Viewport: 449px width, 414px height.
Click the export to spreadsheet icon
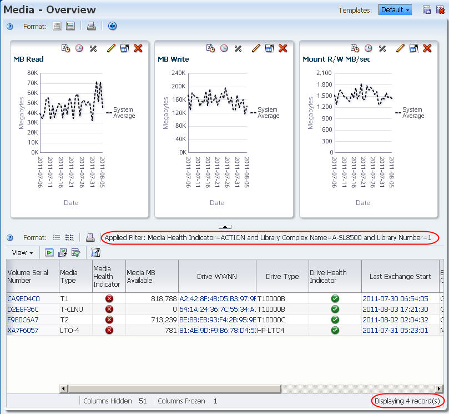pos(62,253)
